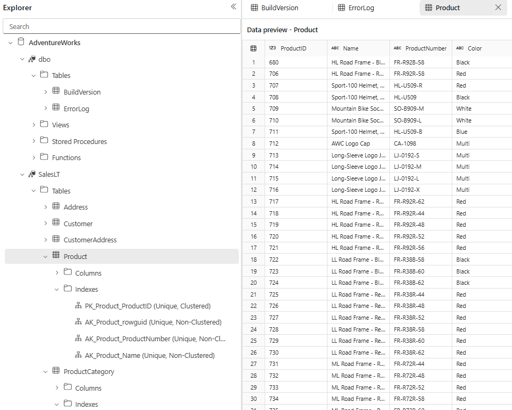Expand the BuildVersion table node
This screenshot has height=410, width=512.
[x=46, y=92]
